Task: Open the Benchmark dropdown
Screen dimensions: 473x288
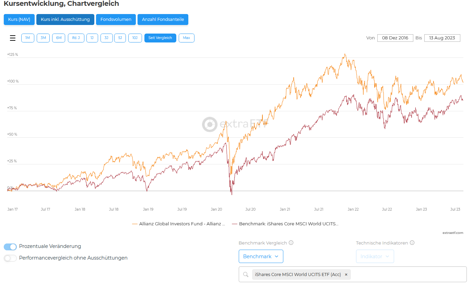Action: pyautogui.click(x=261, y=256)
